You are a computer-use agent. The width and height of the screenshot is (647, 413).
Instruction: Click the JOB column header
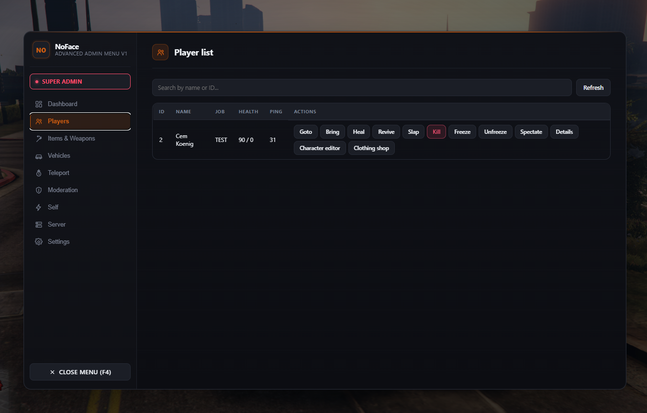pyautogui.click(x=220, y=112)
